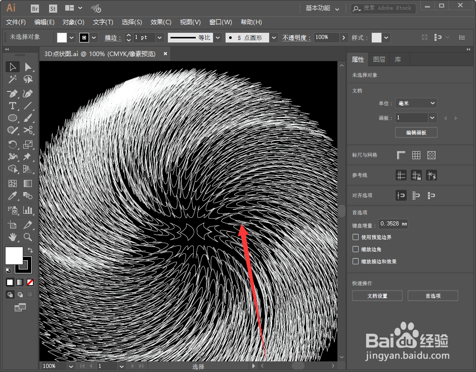
Task: Select the Ellipse tool
Action: click(13, 118)
